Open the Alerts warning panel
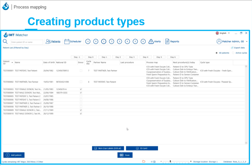252x166 pixels. coord(155,42)
